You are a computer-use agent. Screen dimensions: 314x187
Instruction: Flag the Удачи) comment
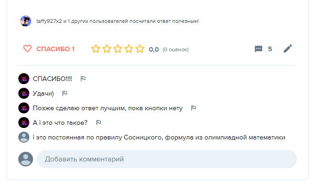65,93
